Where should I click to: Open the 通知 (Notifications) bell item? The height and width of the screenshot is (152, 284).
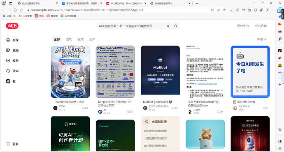[x=12, y=71]
